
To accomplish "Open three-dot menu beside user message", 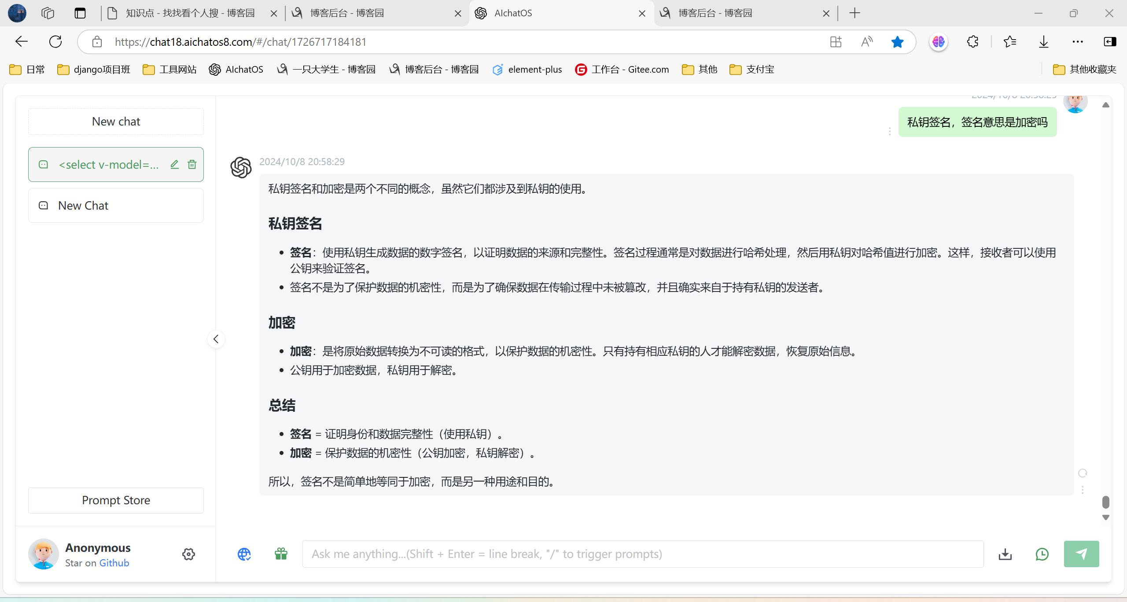I will click(890, 131).
